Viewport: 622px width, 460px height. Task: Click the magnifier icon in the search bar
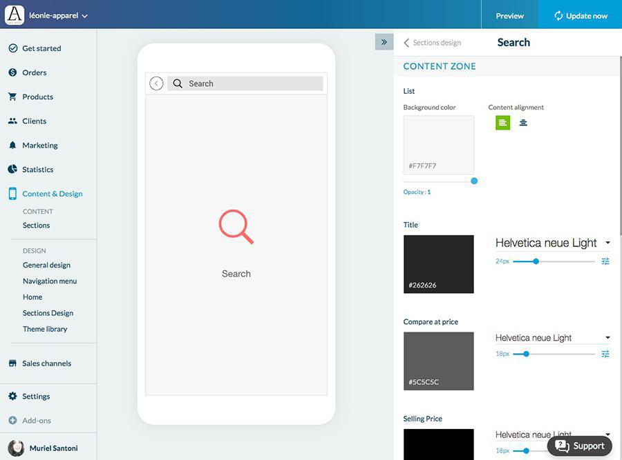tap(178, 83)
